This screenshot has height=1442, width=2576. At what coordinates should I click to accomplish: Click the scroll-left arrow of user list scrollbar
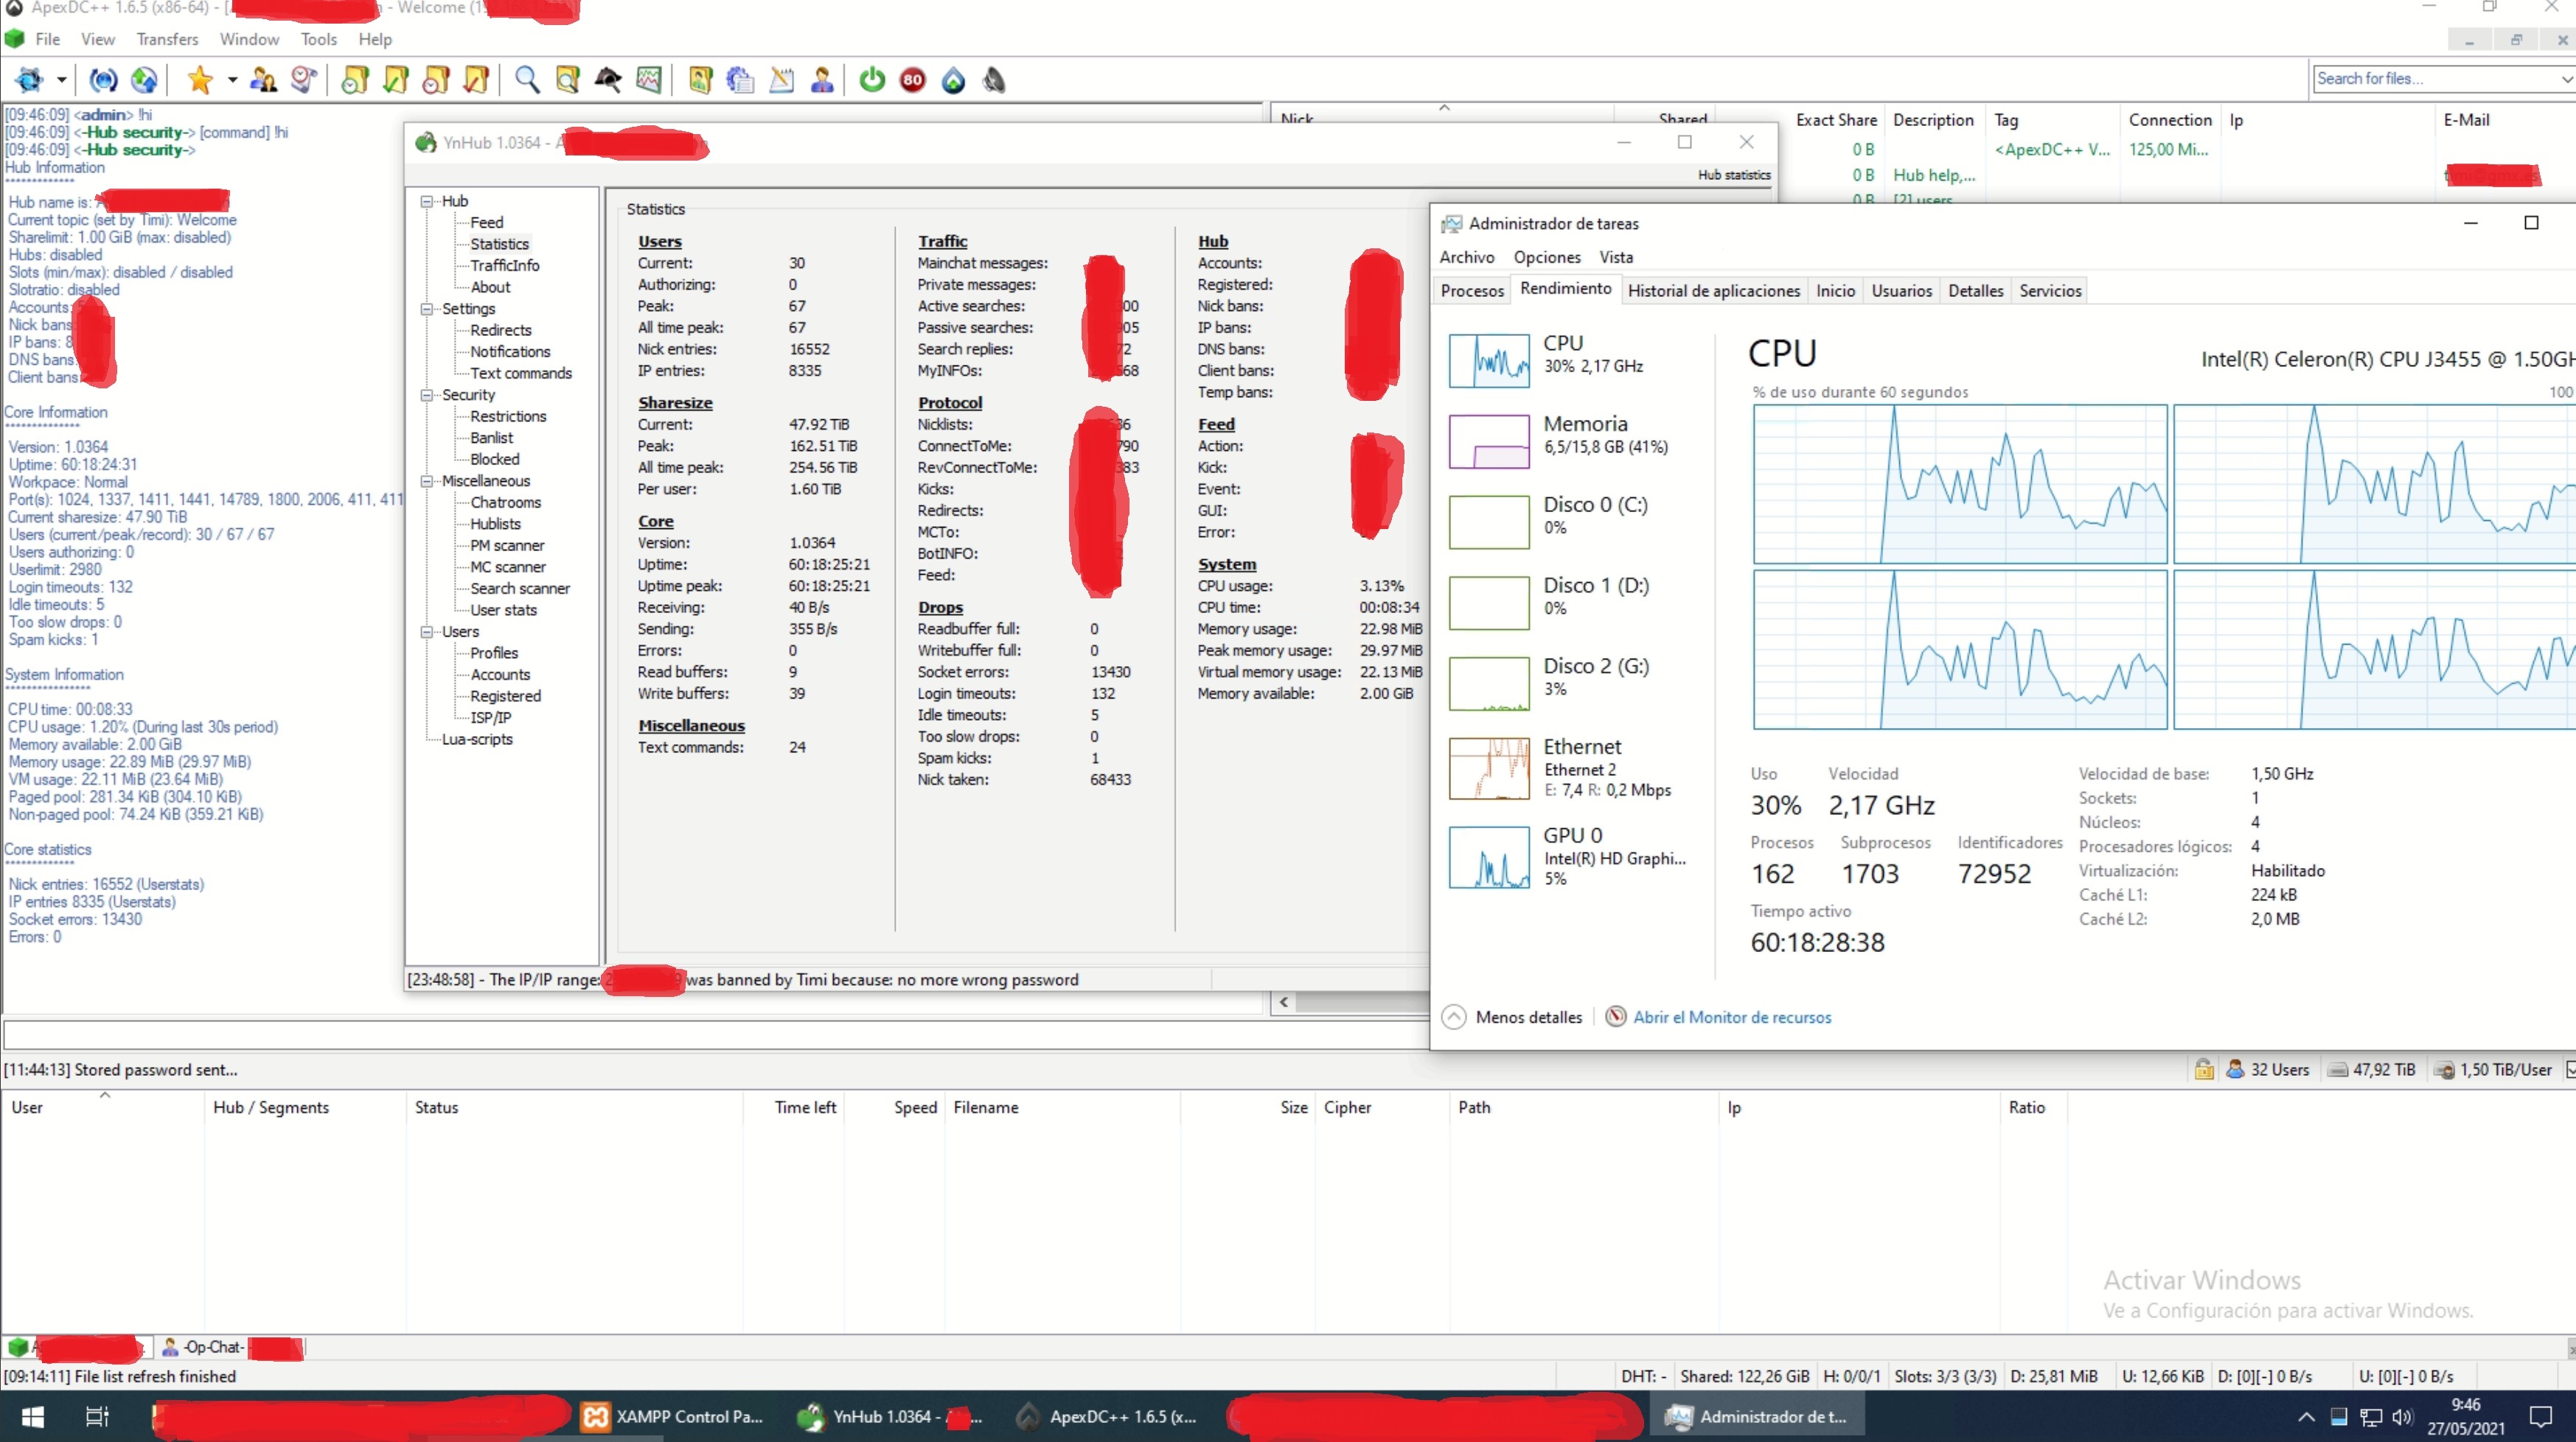pos(1284,1002)
